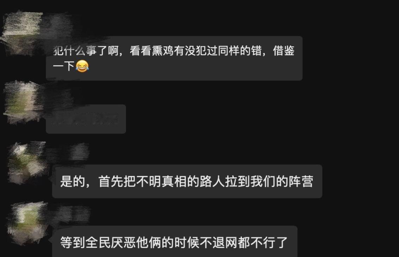
Task: Select the message bubble starting 犯什么事了啊
Action: coord(174,58)
